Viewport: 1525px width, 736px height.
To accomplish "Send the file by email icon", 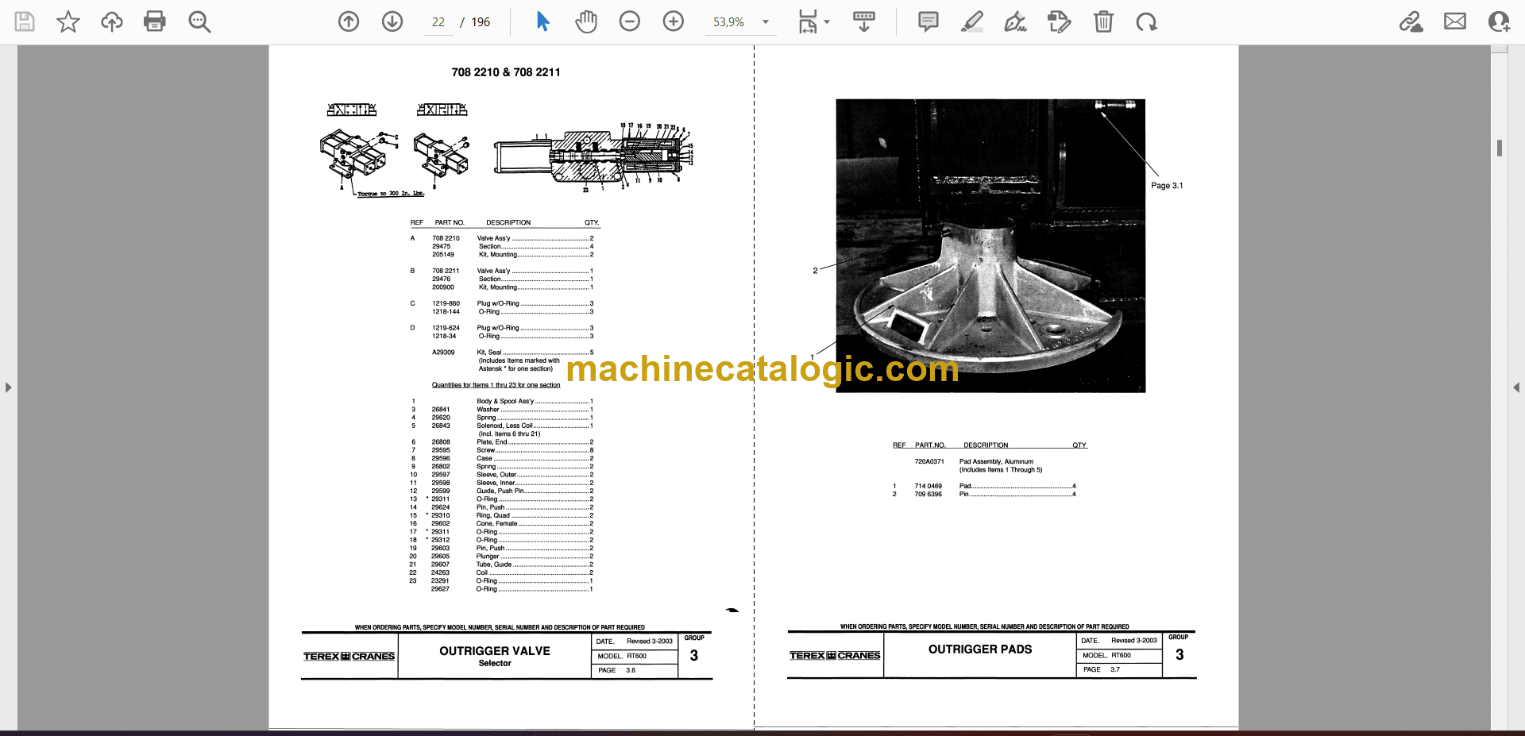I will click(1455, 21).
